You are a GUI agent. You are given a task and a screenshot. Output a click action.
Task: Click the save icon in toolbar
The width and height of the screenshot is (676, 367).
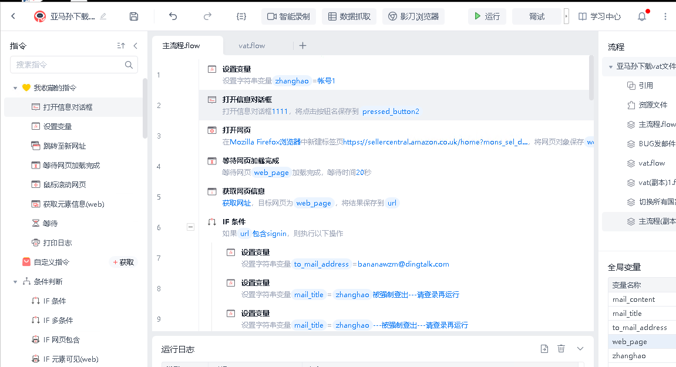click(x=134, y=16)
